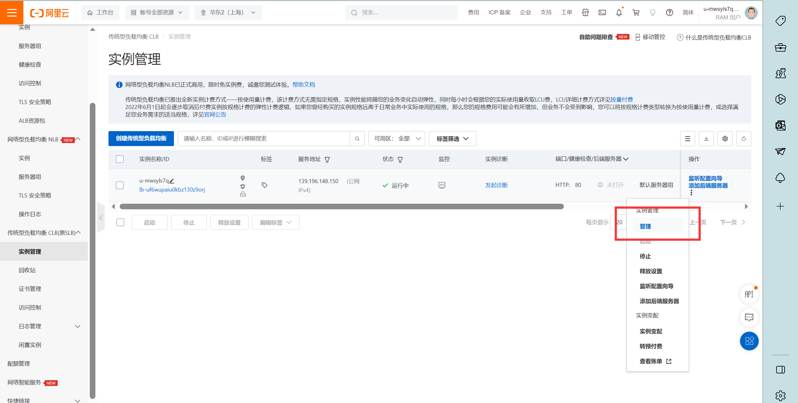The width and height of the screenshot is (798, 403).
Task: Click the sidebar vertical scrollbar
Action: point(93,251)
